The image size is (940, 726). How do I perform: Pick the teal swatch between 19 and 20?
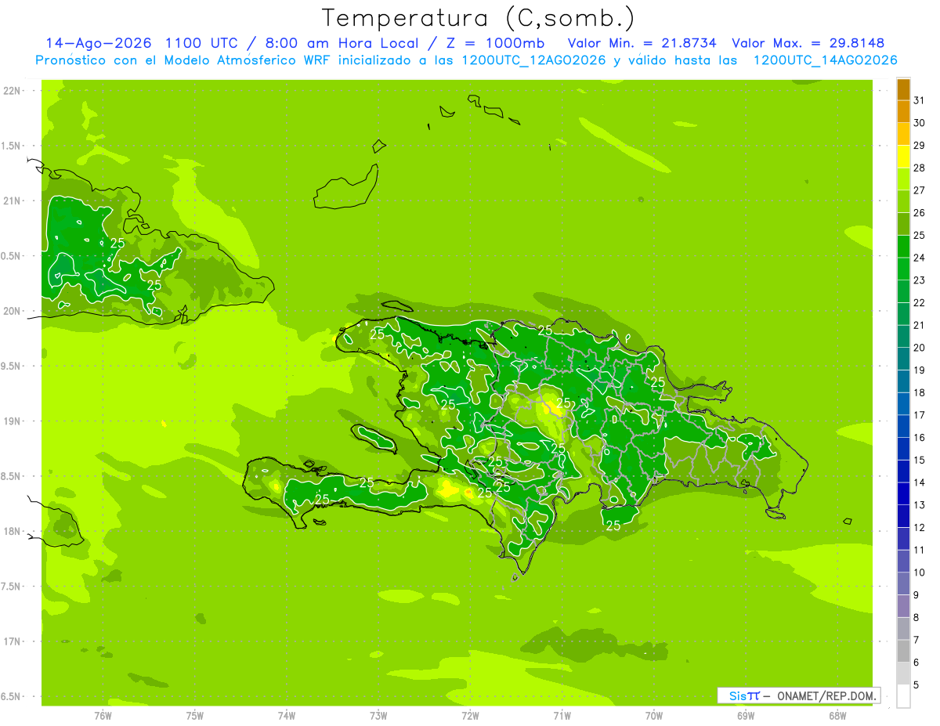(x=903, y=359)
